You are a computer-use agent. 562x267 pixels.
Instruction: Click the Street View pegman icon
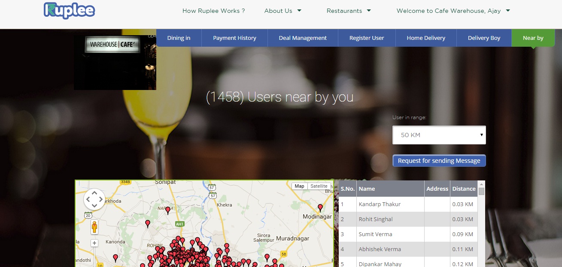coord(94,227)
